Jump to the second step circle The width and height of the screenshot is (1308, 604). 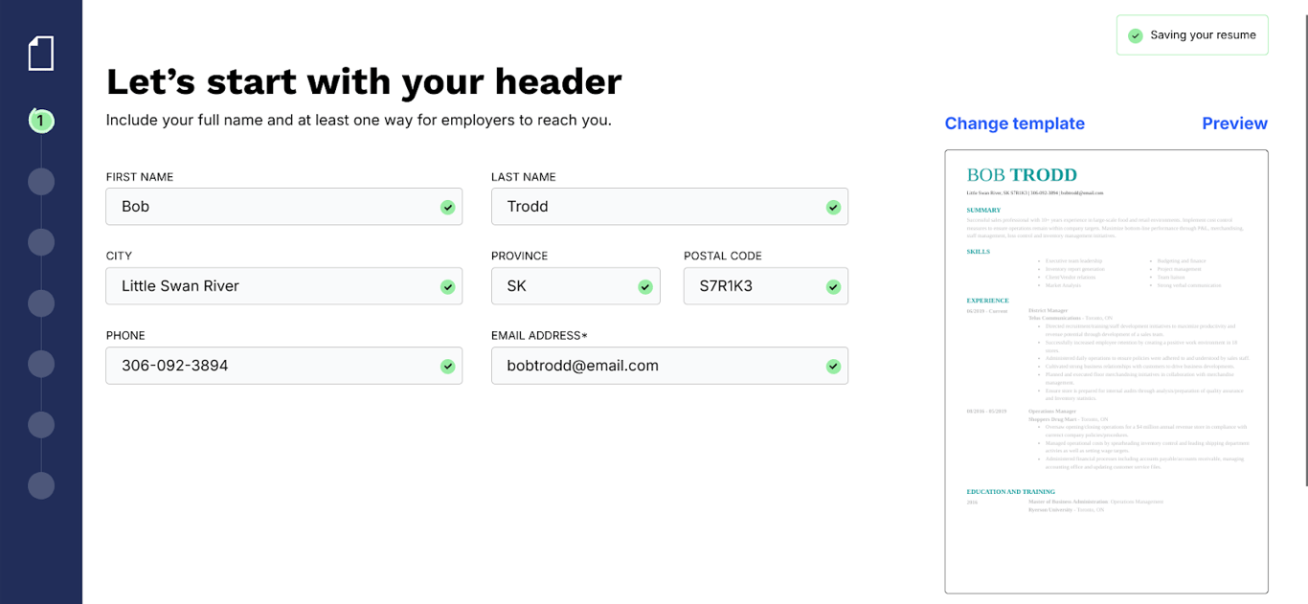(41, 182)
